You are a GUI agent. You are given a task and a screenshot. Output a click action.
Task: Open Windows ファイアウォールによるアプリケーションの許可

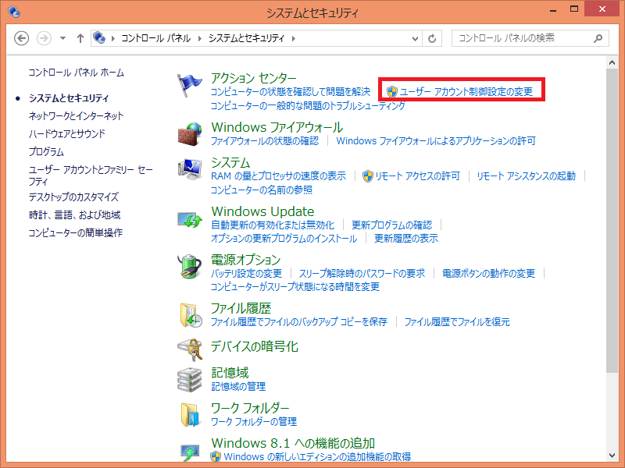point(436,141)
